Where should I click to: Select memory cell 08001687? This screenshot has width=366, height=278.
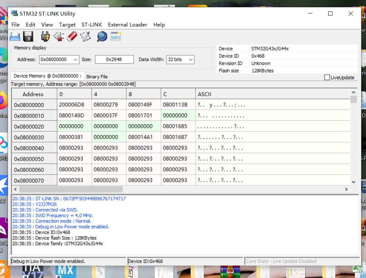coord(178,137)
